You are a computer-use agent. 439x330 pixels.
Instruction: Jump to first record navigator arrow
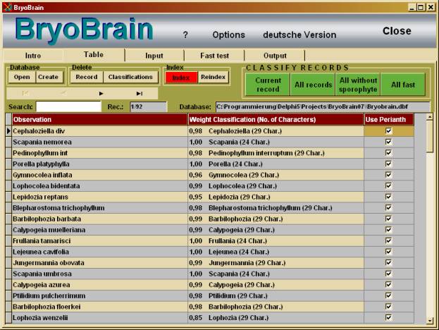pyautogui.click(x=26, y=93)
